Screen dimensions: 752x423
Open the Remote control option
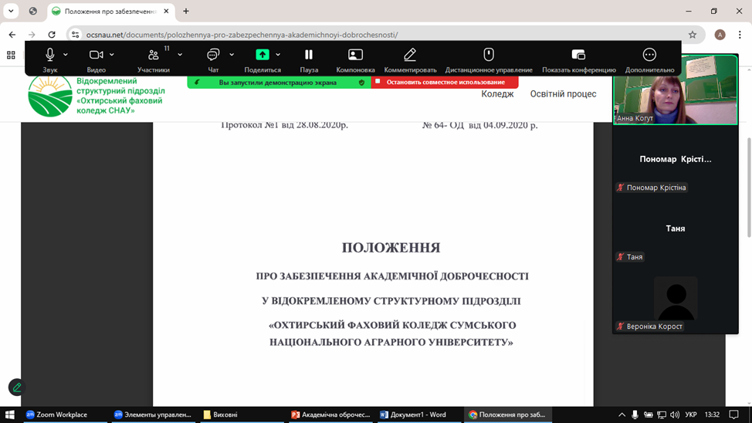[489, 59]
